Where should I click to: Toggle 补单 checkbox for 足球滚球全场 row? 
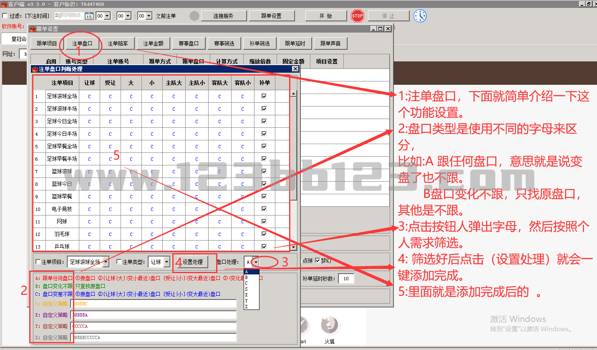[264, 96]
